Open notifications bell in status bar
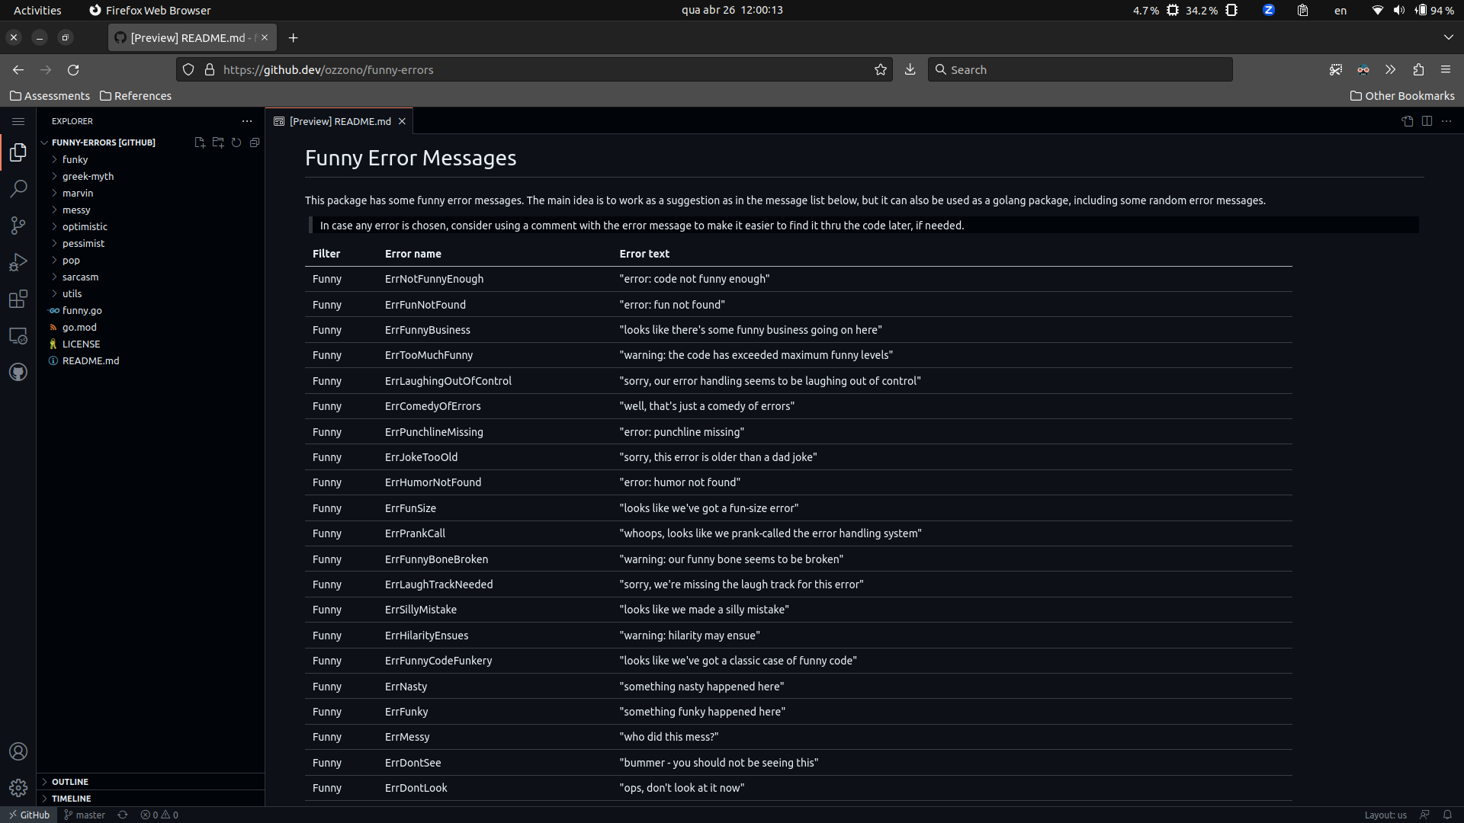 tap(1446, 815)
